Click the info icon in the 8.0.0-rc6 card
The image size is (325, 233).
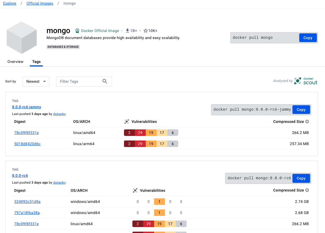pyautogui.click(x=307, y=190)
